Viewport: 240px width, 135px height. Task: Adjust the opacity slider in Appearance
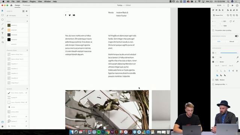pos(229,53)
